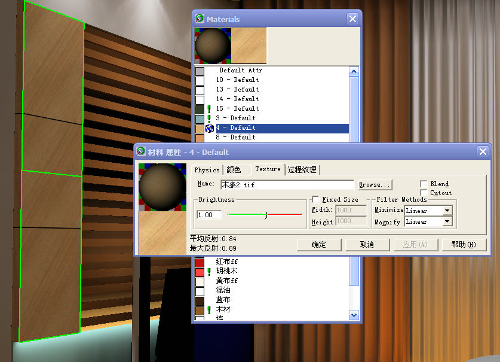Enable the Blend checkbox
Screen dimensions: 500x362
point(424,184)
